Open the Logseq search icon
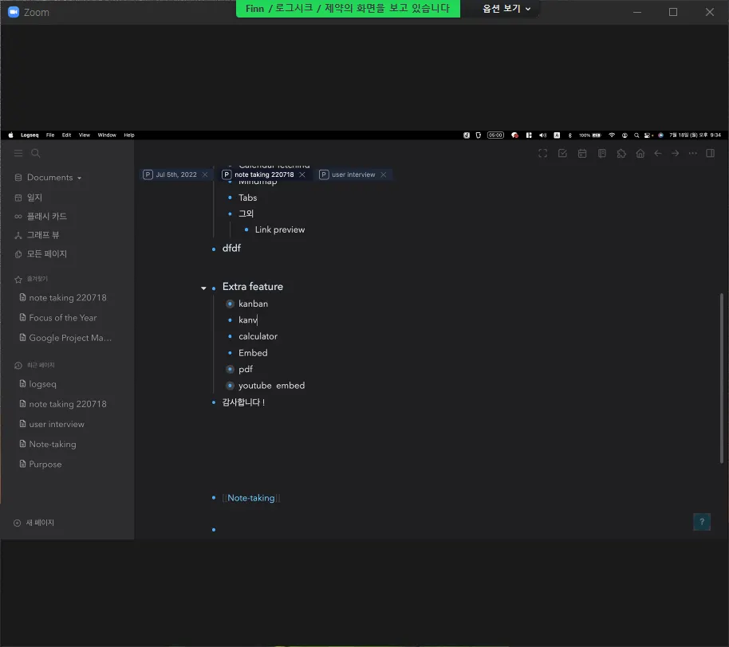 tap(35, 153)
